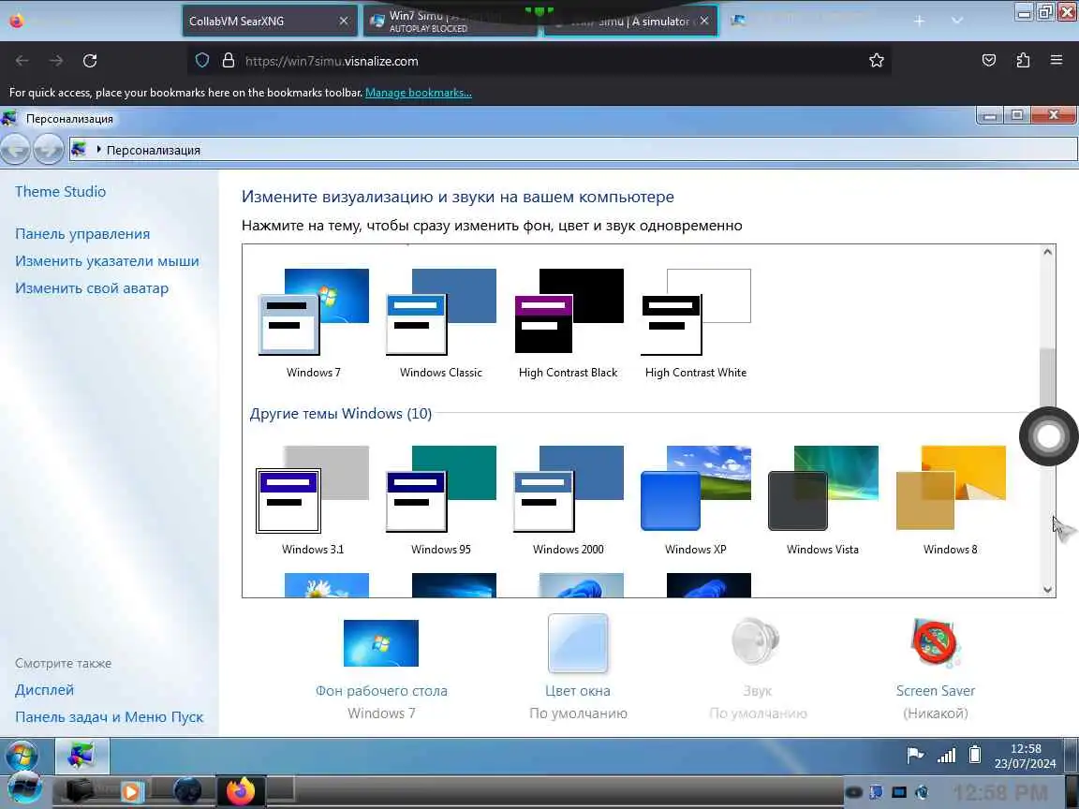
Task: Reload the current page
Action: coord(90,61)
